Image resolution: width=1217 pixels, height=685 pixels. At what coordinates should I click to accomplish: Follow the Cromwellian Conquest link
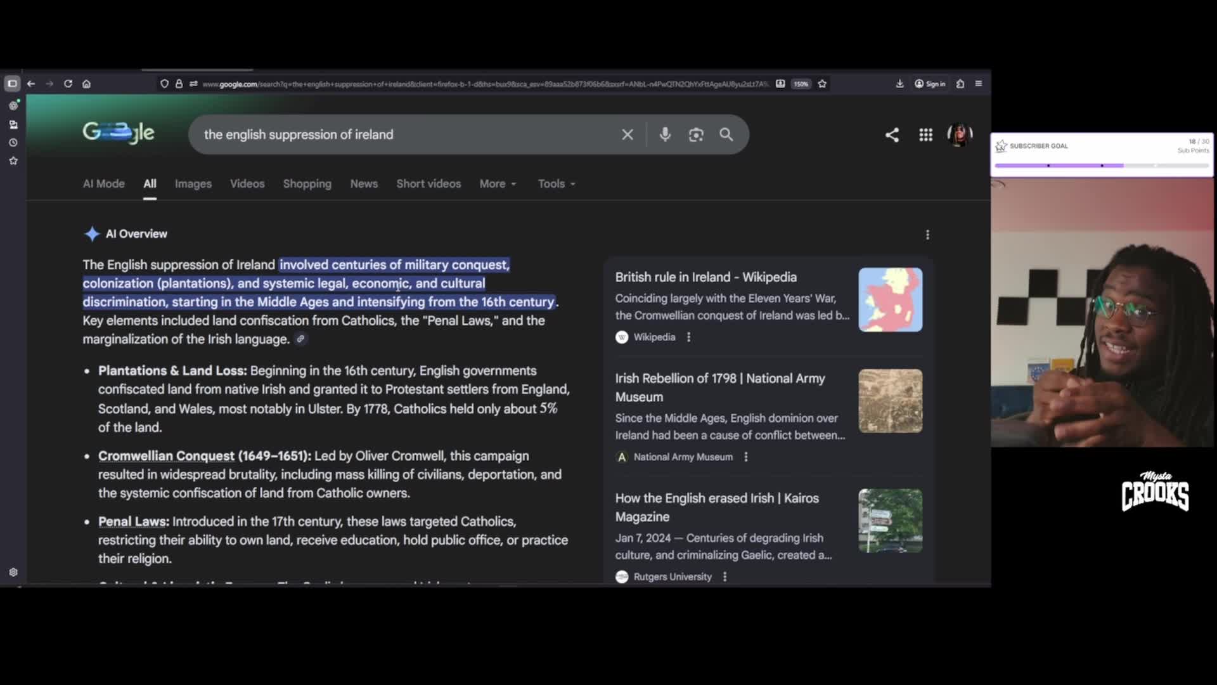[166, 456]
